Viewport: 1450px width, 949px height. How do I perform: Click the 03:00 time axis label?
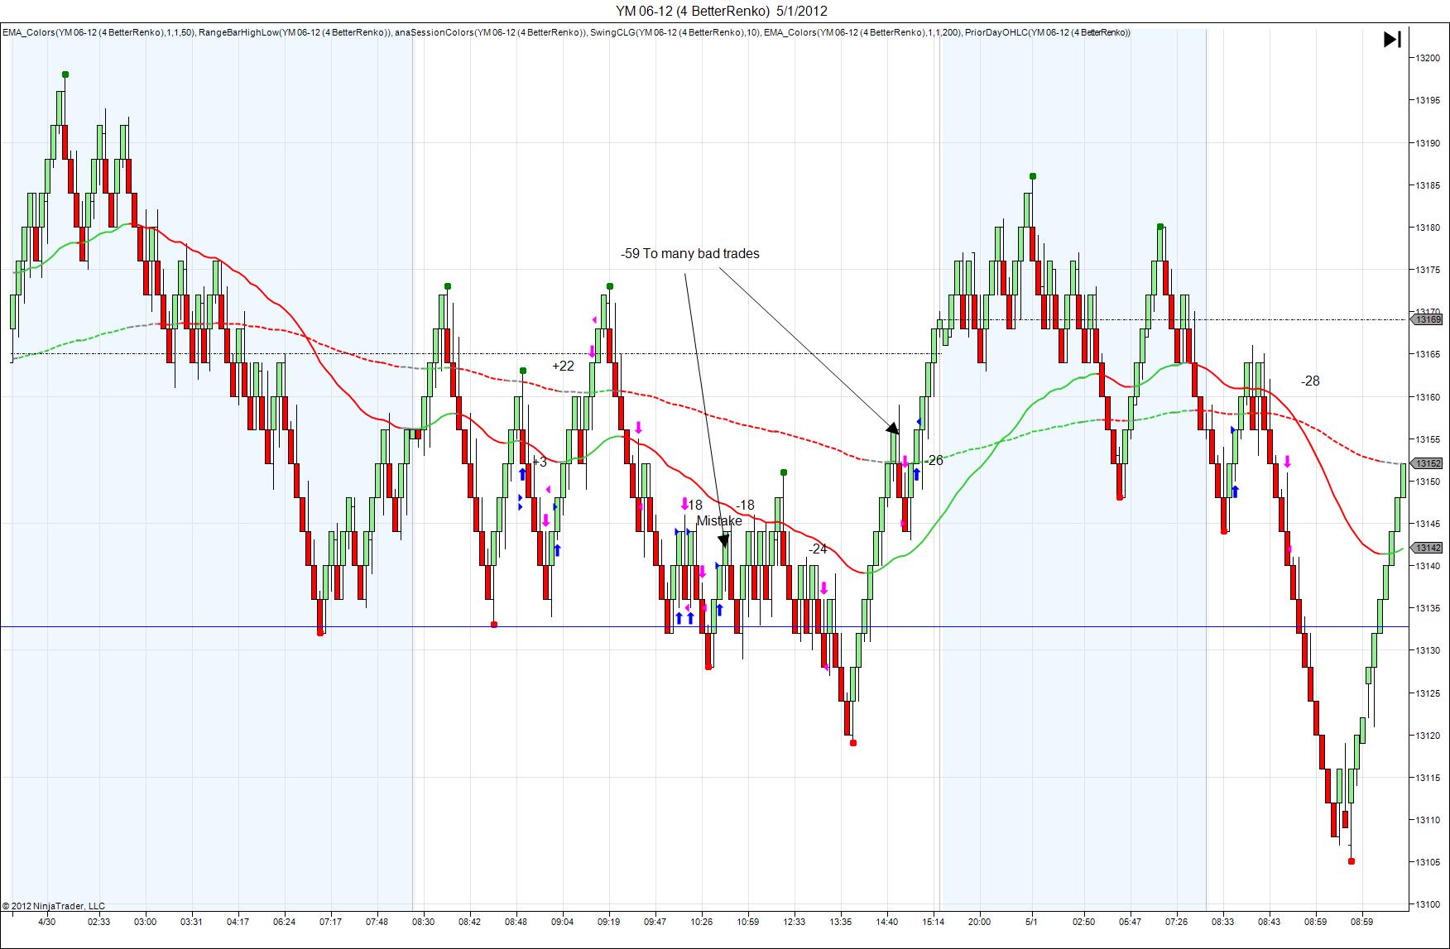click(x=145, y=922)
